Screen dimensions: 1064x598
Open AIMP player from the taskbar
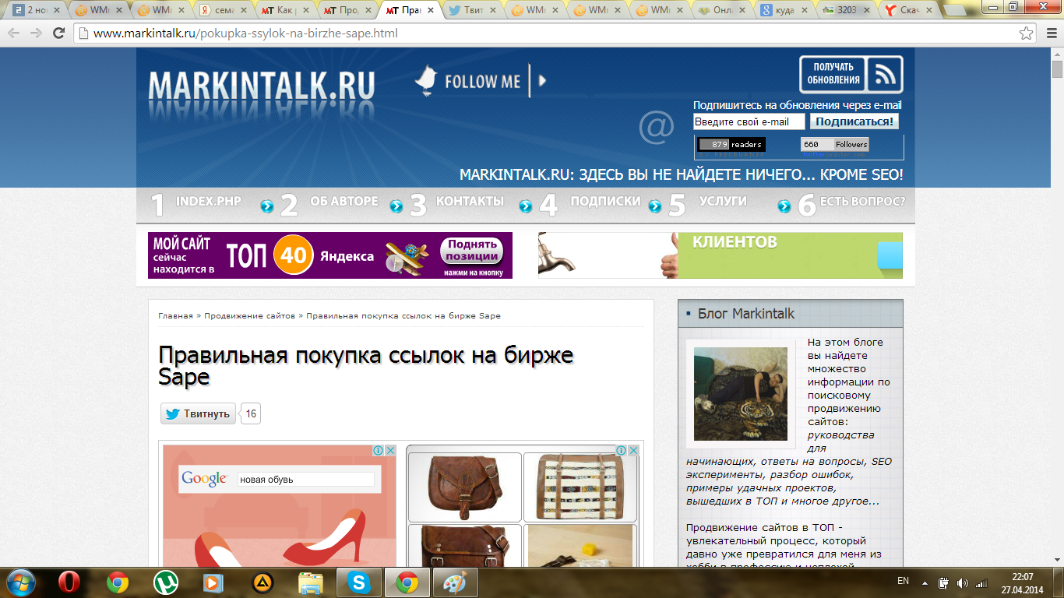click(262, 582)
